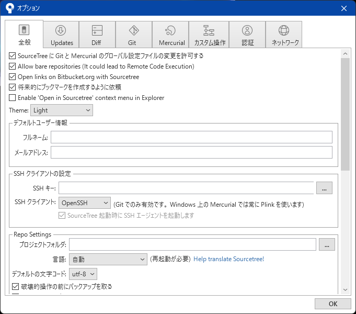The height and width of the screenshot is (314, 356).
Task: Click the Sourcetree logo in title bar
Action: (x=10, y=8)
